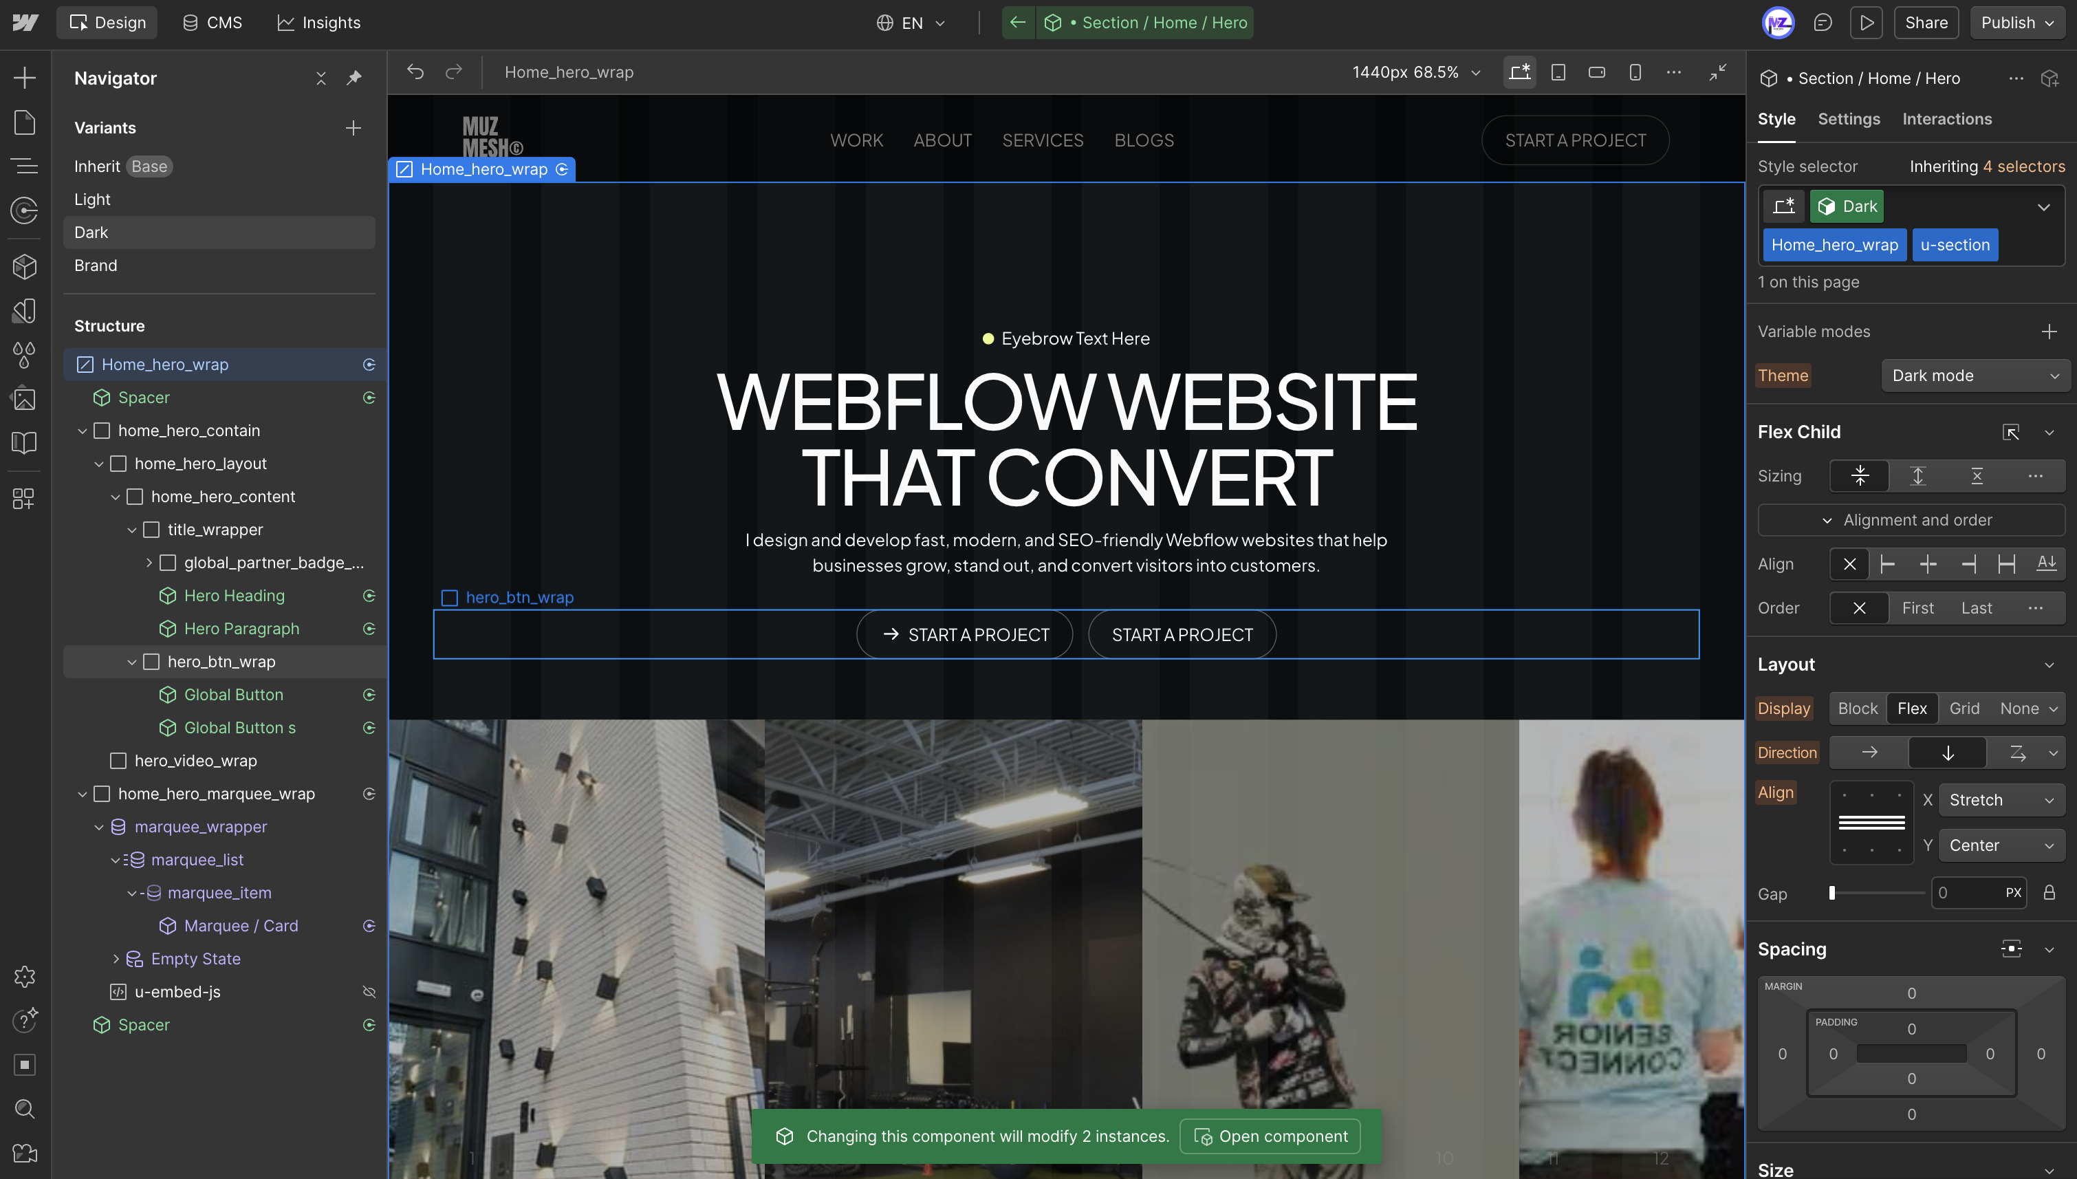Toggle visibility of u-embed-js

(369, 992)
